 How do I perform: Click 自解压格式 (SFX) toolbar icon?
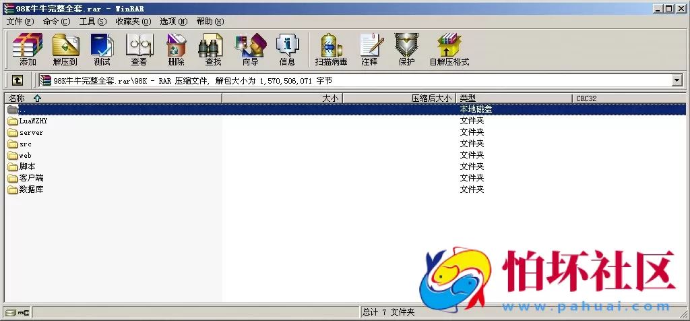tap(449, 50)
